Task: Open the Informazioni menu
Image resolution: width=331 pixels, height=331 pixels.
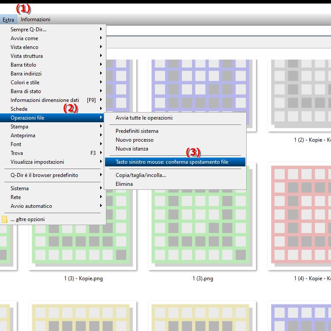Action: 35,19
